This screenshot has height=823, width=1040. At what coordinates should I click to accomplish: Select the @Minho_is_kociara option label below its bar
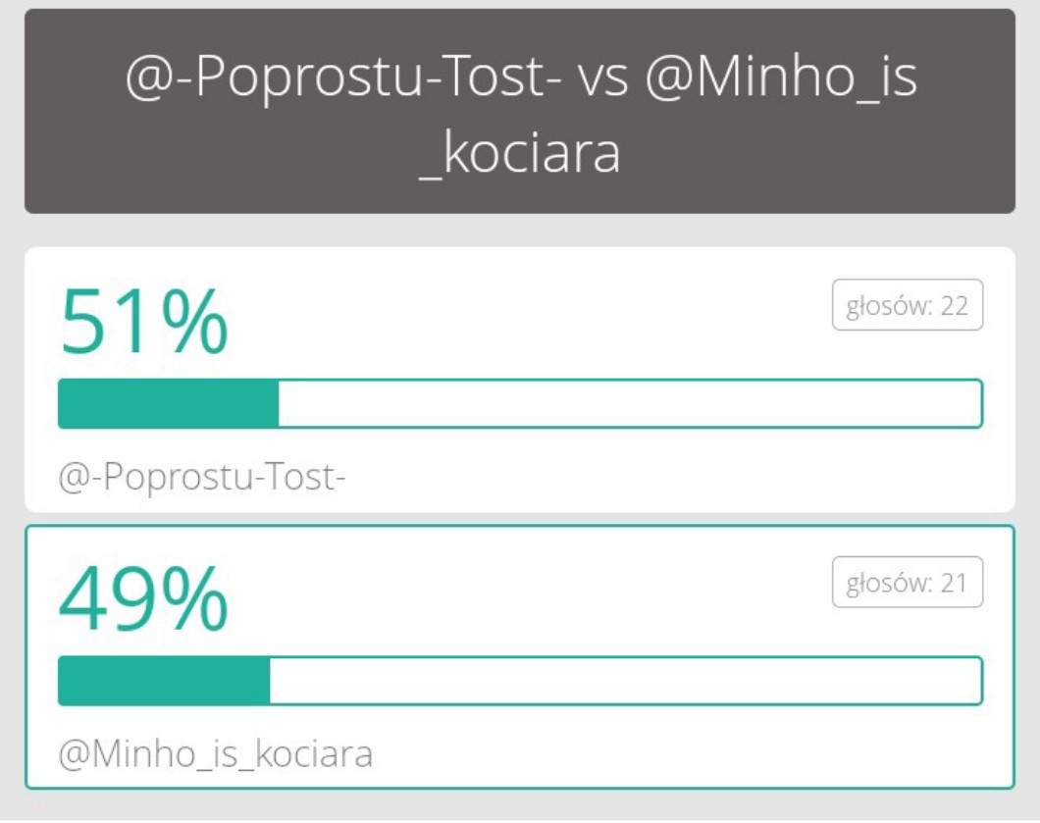216,756
